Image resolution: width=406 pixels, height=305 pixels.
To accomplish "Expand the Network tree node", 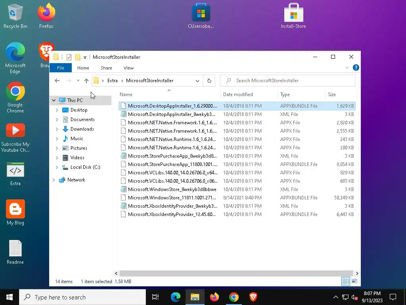I will pos(54,180).
